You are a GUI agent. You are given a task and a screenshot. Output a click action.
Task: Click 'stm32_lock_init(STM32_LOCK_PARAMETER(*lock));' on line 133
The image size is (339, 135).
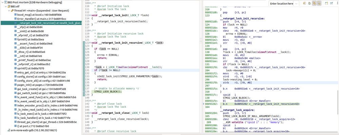click(x=130, y=76)
